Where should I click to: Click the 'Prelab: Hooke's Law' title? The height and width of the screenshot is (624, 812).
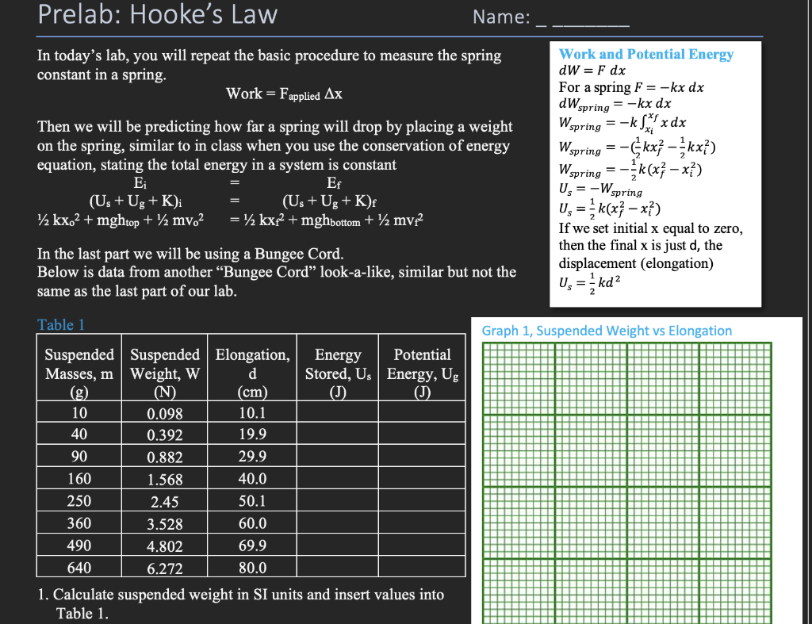pyautogui.click(x=157, y=15)
